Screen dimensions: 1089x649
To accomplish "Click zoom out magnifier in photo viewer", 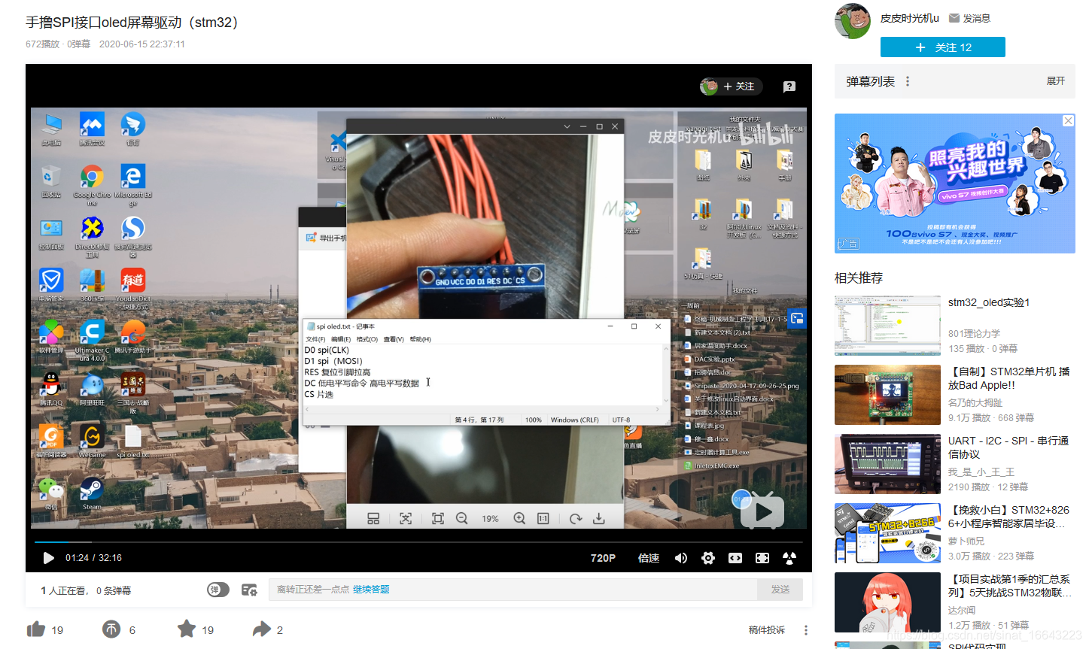I will pos(462,518).
